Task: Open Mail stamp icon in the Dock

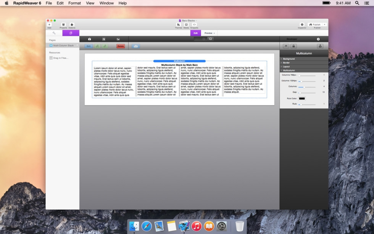Action: tap(159, 226)
